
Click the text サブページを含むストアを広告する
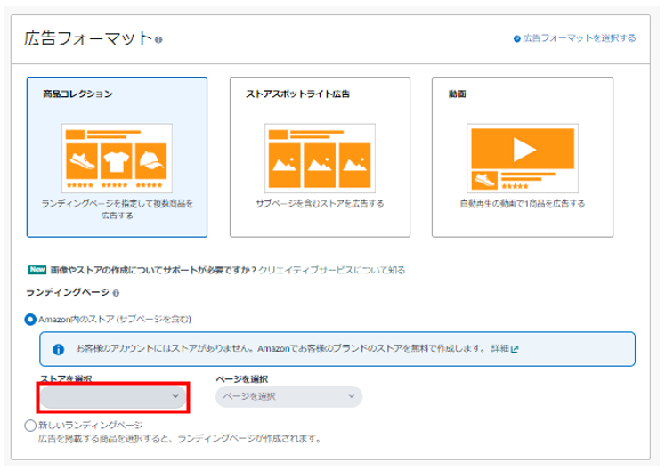pyautogui.click(x=320, y=204)
